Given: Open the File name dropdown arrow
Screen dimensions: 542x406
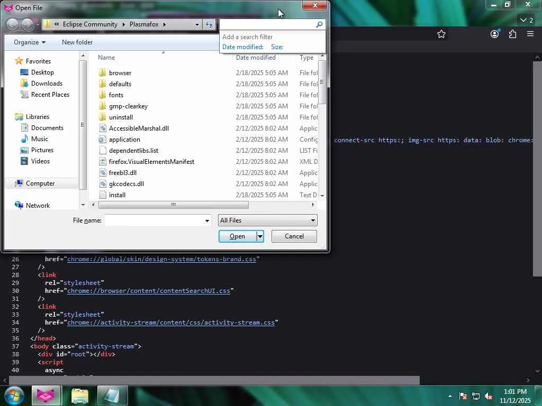Looking at the screenshot, I should (207, 220).
